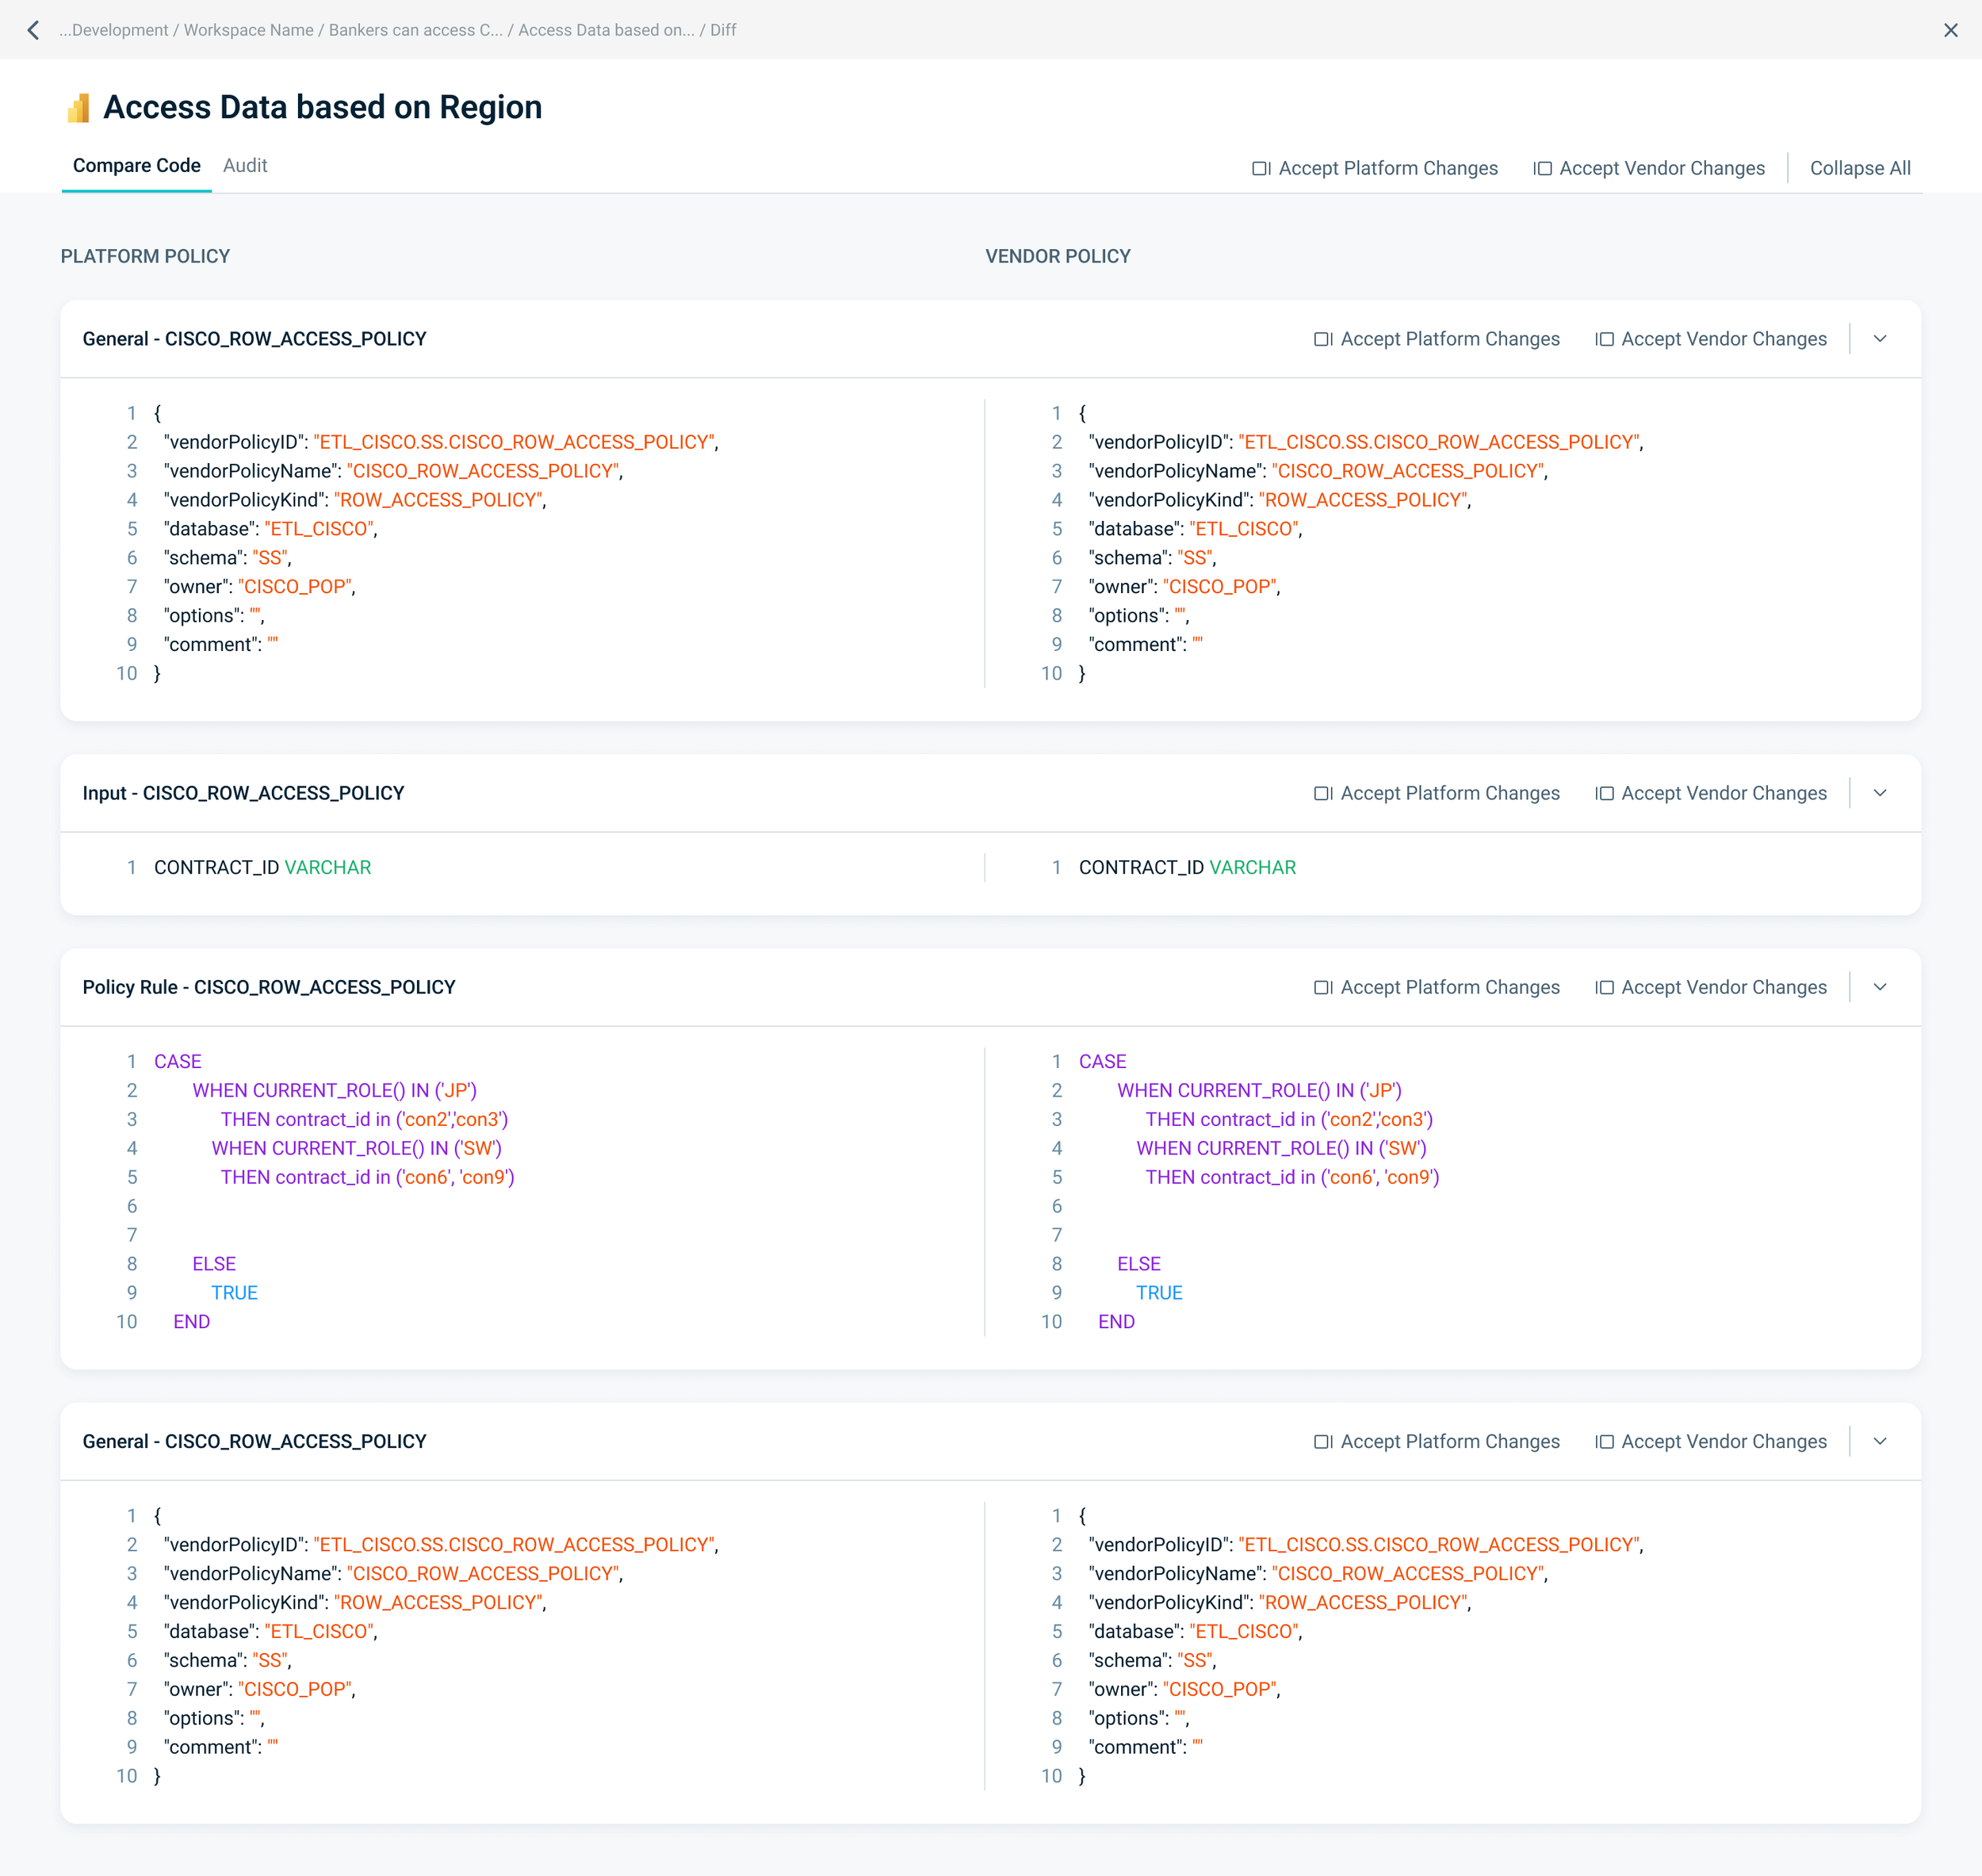Click Accept Vendor Changes icon in last General section
The width and height of the screenshot is (1982, 1876).
(1604, 1441)
